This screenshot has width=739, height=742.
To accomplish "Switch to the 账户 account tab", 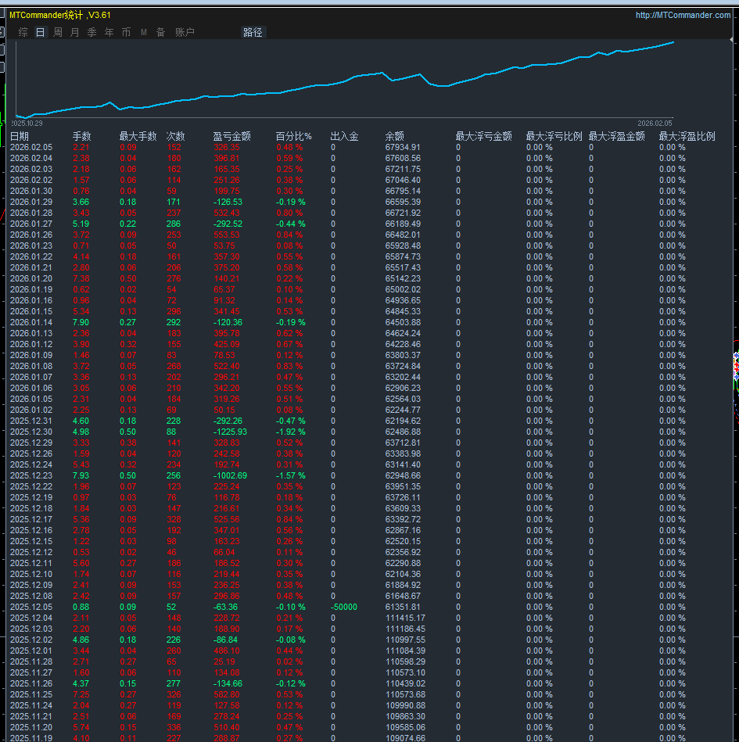I will (185, 32).
